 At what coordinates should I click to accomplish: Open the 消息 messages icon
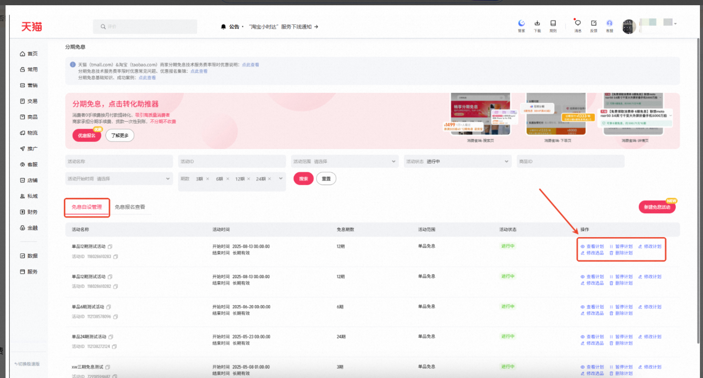point(578,23)
